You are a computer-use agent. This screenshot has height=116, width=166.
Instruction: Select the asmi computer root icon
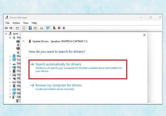[10, 34]
